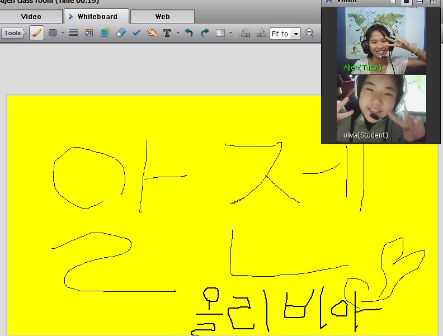Click the fill pattern tool icon

(53, 33)
